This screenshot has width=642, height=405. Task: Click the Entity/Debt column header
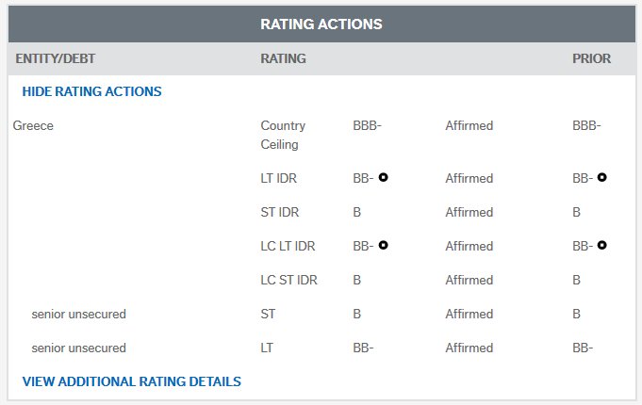56,58
